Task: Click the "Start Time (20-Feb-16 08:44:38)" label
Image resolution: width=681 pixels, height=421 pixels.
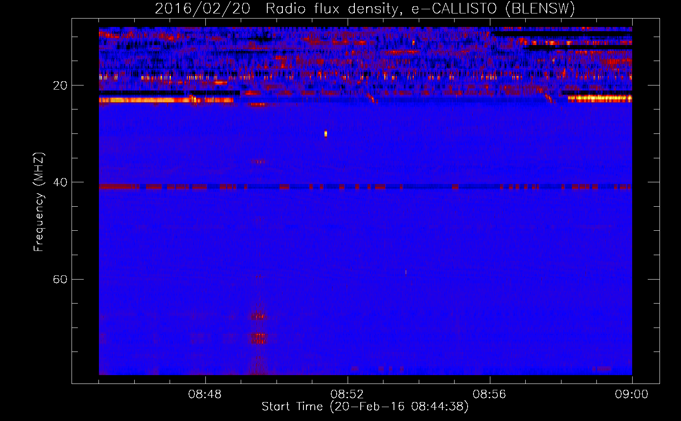Action: 365,407
